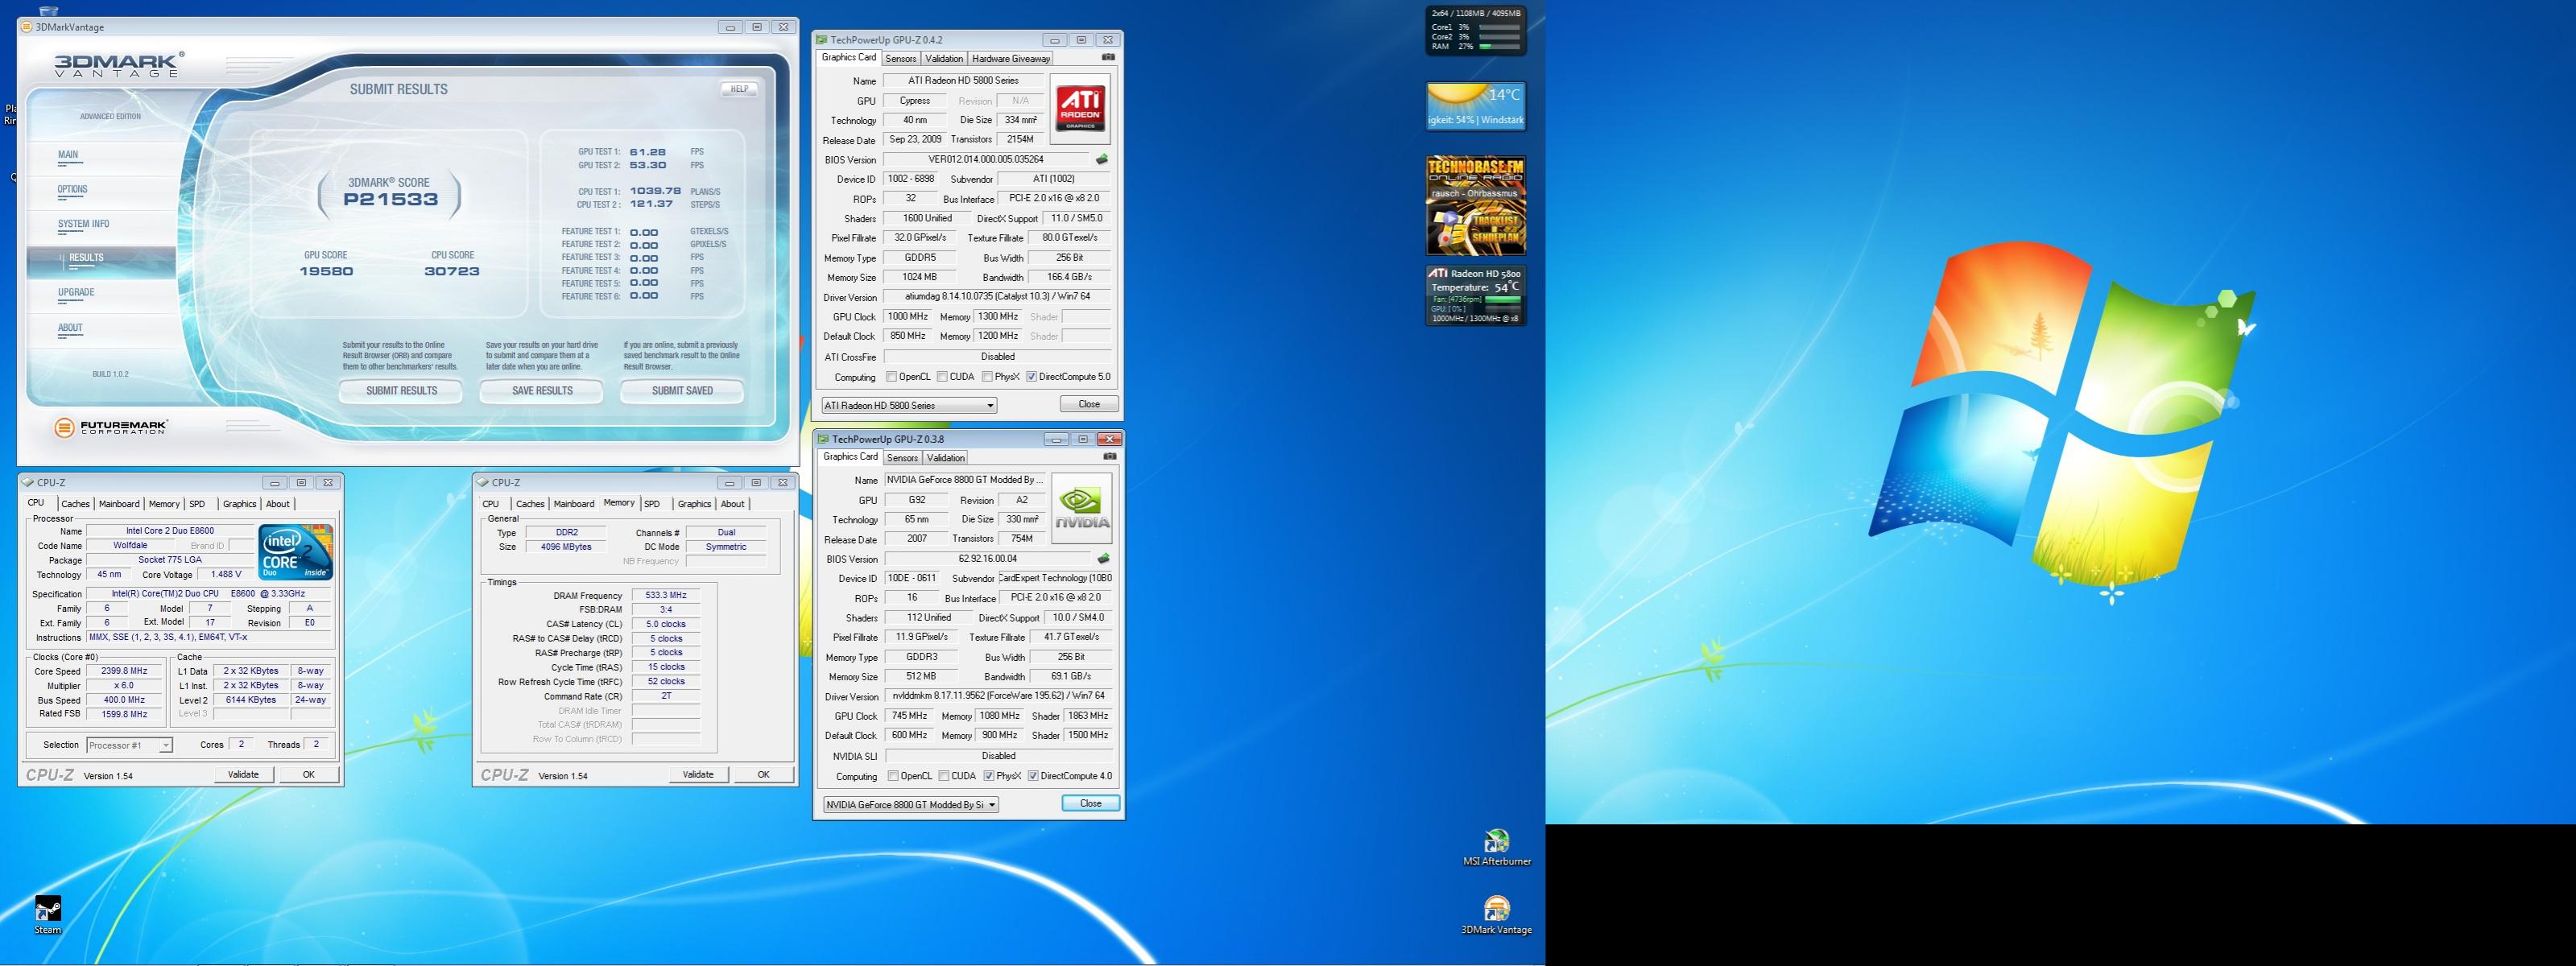Click the TechnoBase.FM radio gadget
The width and height of the screenshot is (2576, 966).
(x=1476, y=205)
